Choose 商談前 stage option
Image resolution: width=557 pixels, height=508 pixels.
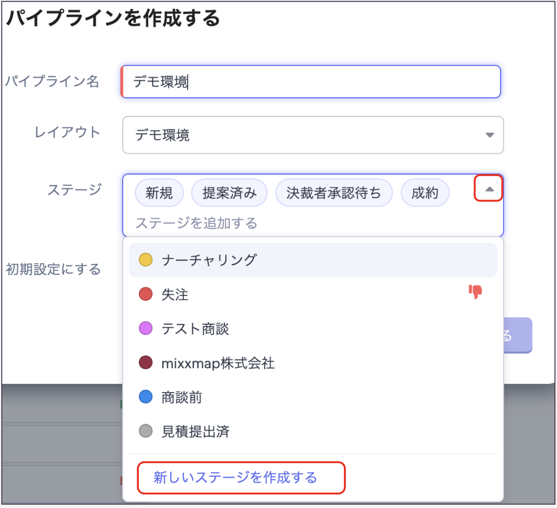(x=182, y=397)
